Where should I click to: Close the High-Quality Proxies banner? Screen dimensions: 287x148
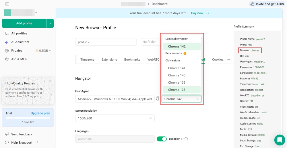50,81
